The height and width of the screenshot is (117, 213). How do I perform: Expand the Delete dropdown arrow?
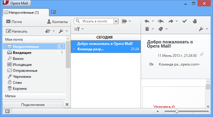[x=153, y=29]
